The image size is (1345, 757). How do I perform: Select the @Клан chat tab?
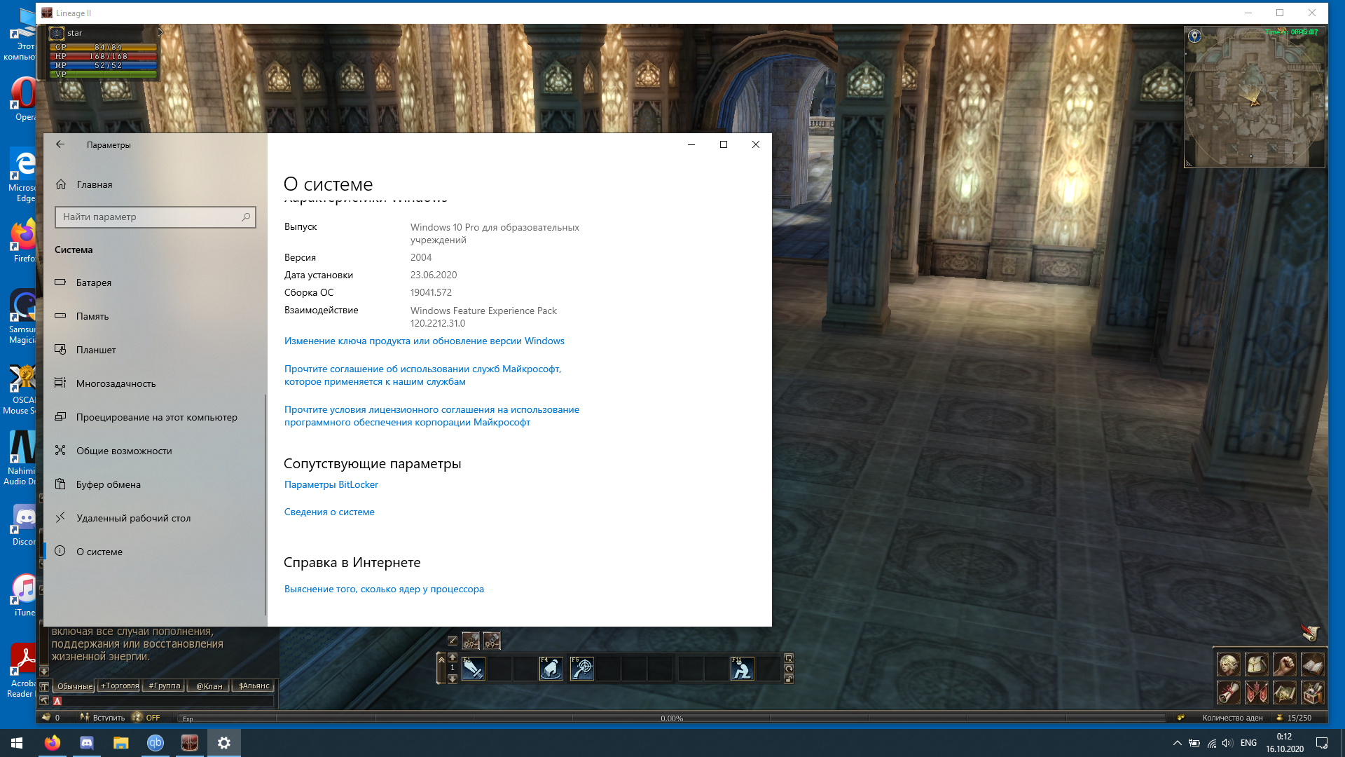[x=209, y=686]
